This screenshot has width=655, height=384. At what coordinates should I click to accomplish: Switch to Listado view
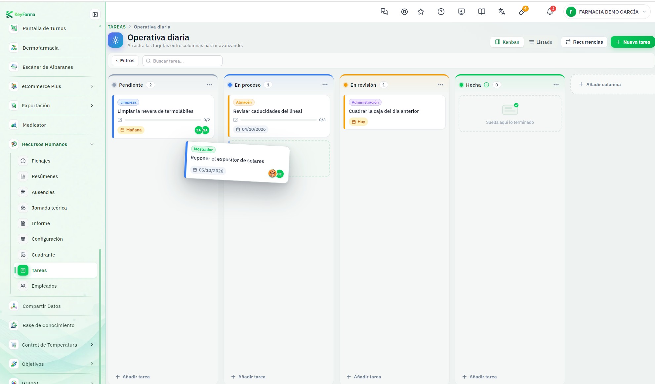[x=541, y=42]
